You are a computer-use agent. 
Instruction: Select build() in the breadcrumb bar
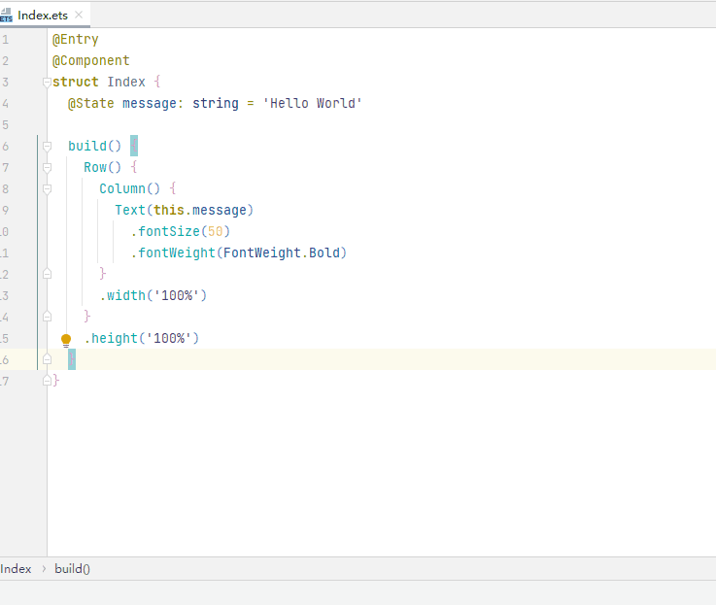tap(72, 569)
